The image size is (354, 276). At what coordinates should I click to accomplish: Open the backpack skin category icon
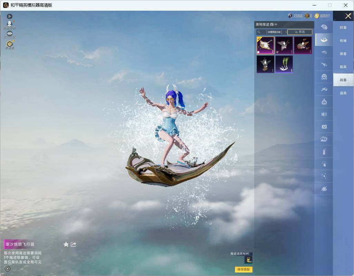[x=324, y=27]
